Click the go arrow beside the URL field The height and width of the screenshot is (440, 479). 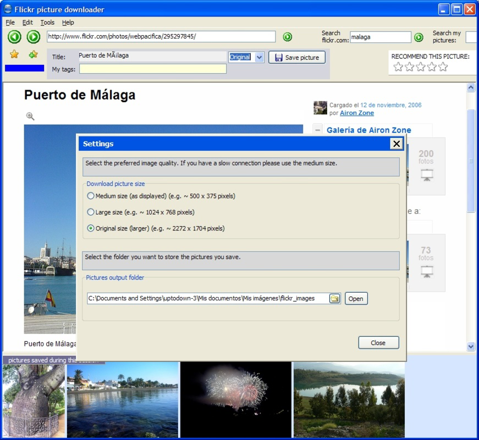pyautogui.click(x=287, y=37)
